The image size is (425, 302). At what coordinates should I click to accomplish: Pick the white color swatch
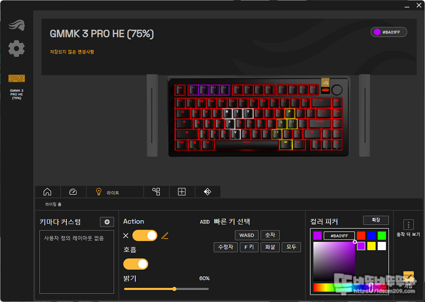[382, 246]
